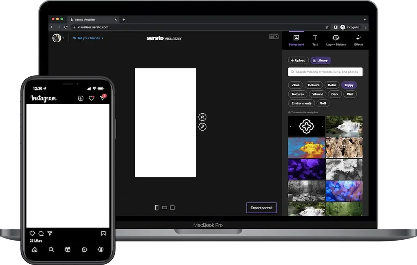The width and height of the screenshot is (417, 265).
Task: Toggle the Trippy category filter
Action: 349,85
